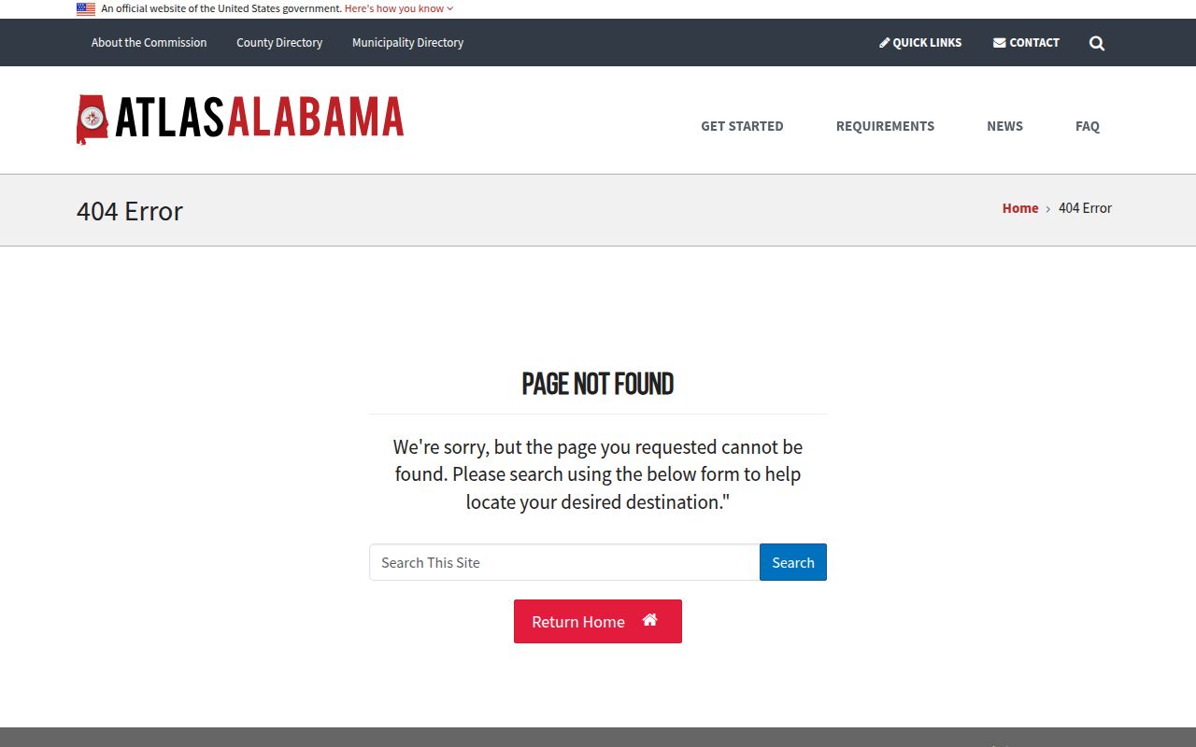Viewport: 1196px width, 747px height.
Task: Open the Municipality Directory link
Action: coord(407,43)
